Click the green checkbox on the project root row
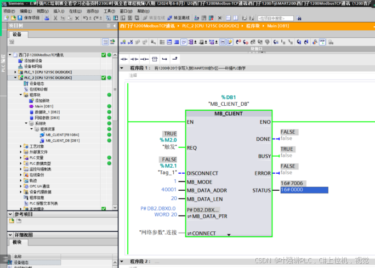The image size is (375, 268). point(104,55)
